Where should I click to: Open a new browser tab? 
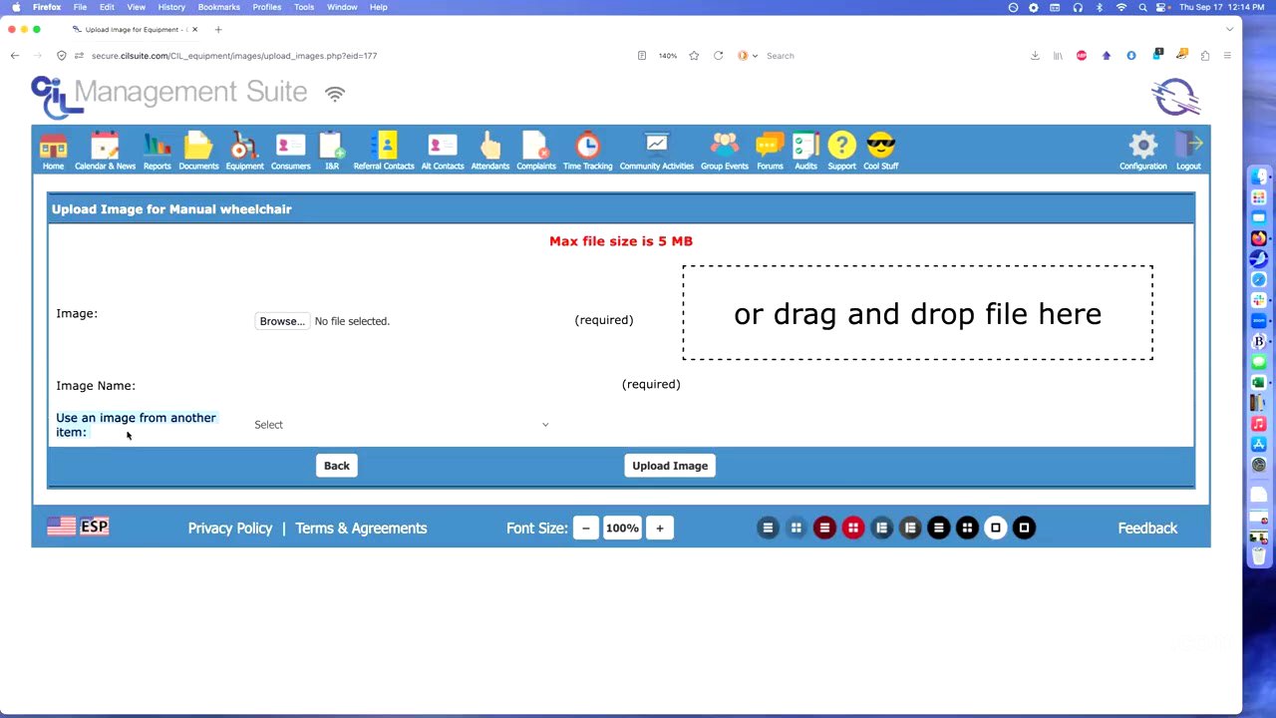(x=218, y=29)
